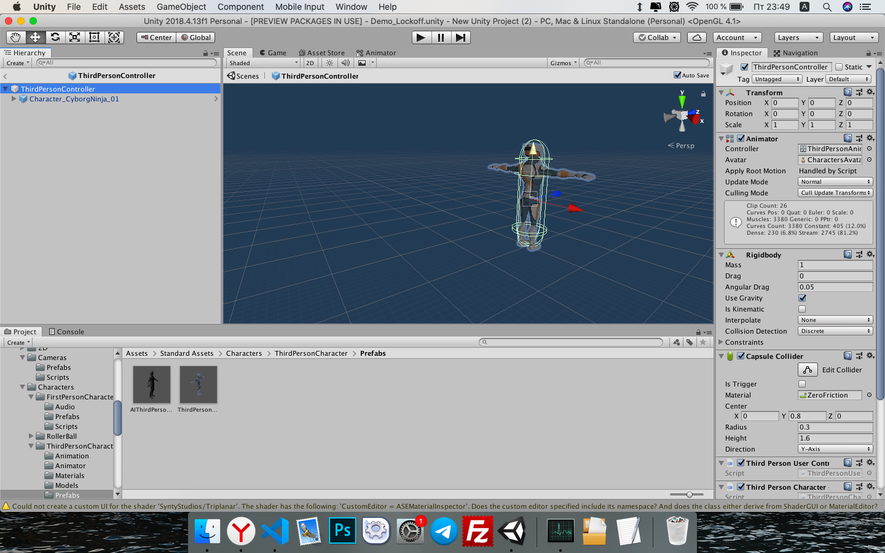Search by type icon in Project
This screenshot has height=553, width=885.
click(x=676, y=342)
